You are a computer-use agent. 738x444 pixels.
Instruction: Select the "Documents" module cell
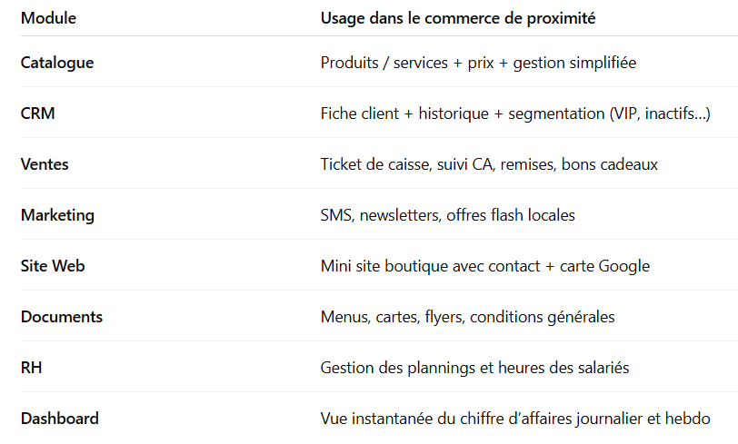62,317
